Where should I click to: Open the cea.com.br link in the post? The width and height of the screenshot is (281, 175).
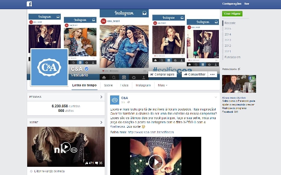pos(151,132)
